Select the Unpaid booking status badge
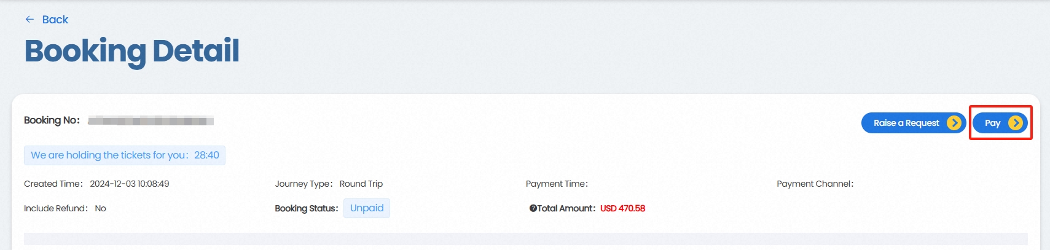Viewport: 1050px width, 250px height. [x=367, y=208]
